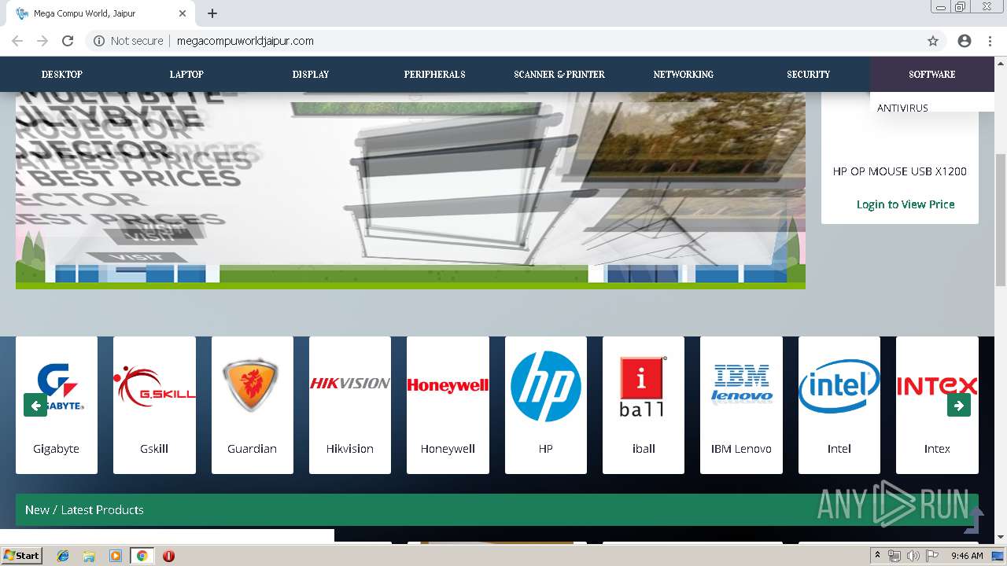Show hidden system tray icons
The image size is (1007, 566).
[x=878, y=556]
